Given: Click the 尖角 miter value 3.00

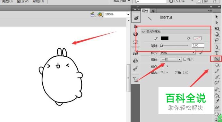Looking at the screenshot, I should (x=185, y=73).
